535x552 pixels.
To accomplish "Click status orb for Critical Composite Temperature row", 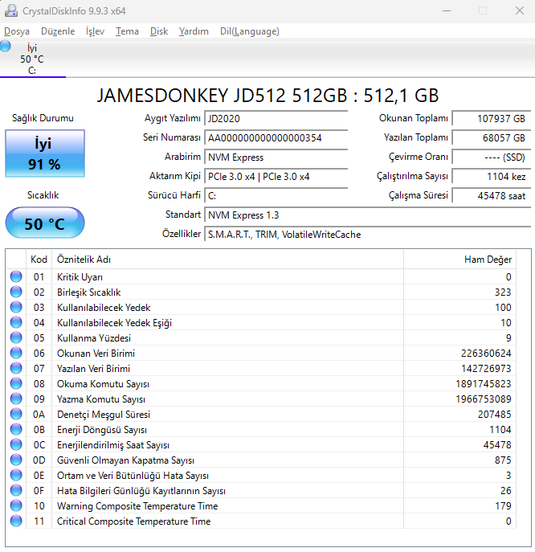I will [16, 521].
